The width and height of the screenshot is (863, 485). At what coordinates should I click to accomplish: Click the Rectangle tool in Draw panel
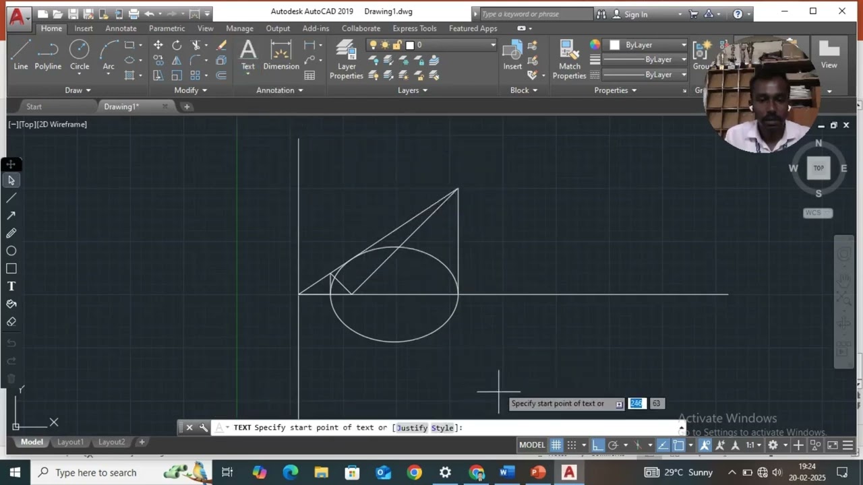[x=129, y=45]
